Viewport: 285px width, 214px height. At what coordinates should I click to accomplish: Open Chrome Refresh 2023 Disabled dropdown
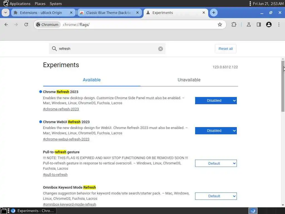[216, 100]
